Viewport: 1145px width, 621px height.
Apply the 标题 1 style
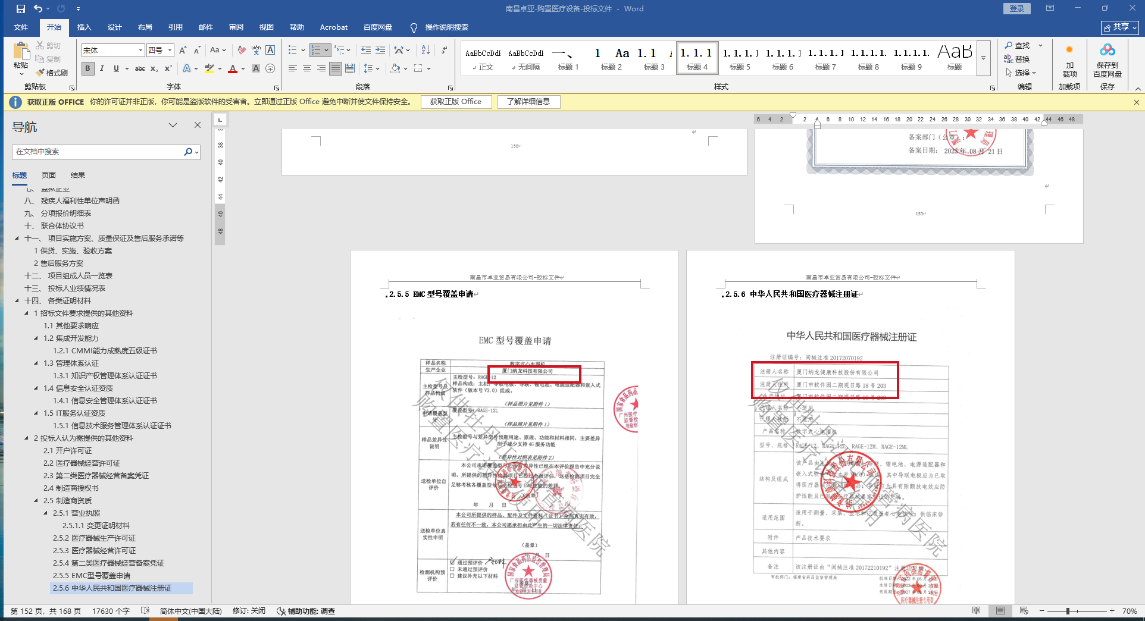[x=568, y=58]
